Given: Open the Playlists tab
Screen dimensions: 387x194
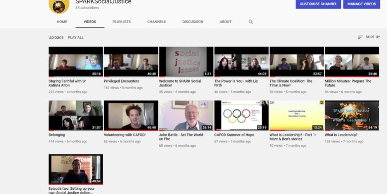Looking at the screenshot, I should click(122, 22).
